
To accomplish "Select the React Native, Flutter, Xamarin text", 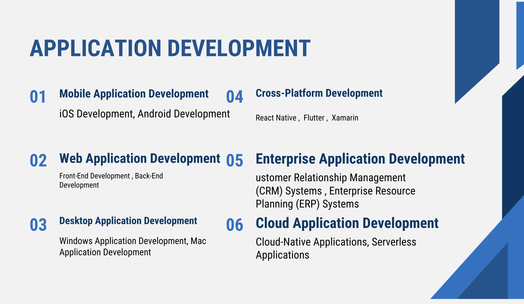I will pyautogui.click(x=307, y=118).
